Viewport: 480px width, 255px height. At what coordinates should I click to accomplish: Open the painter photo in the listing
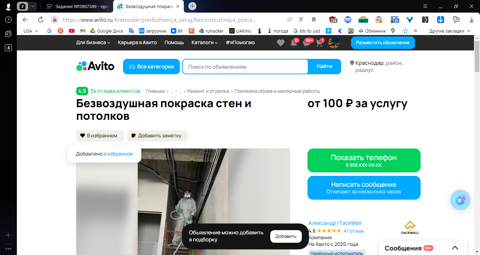click(182, 202)
